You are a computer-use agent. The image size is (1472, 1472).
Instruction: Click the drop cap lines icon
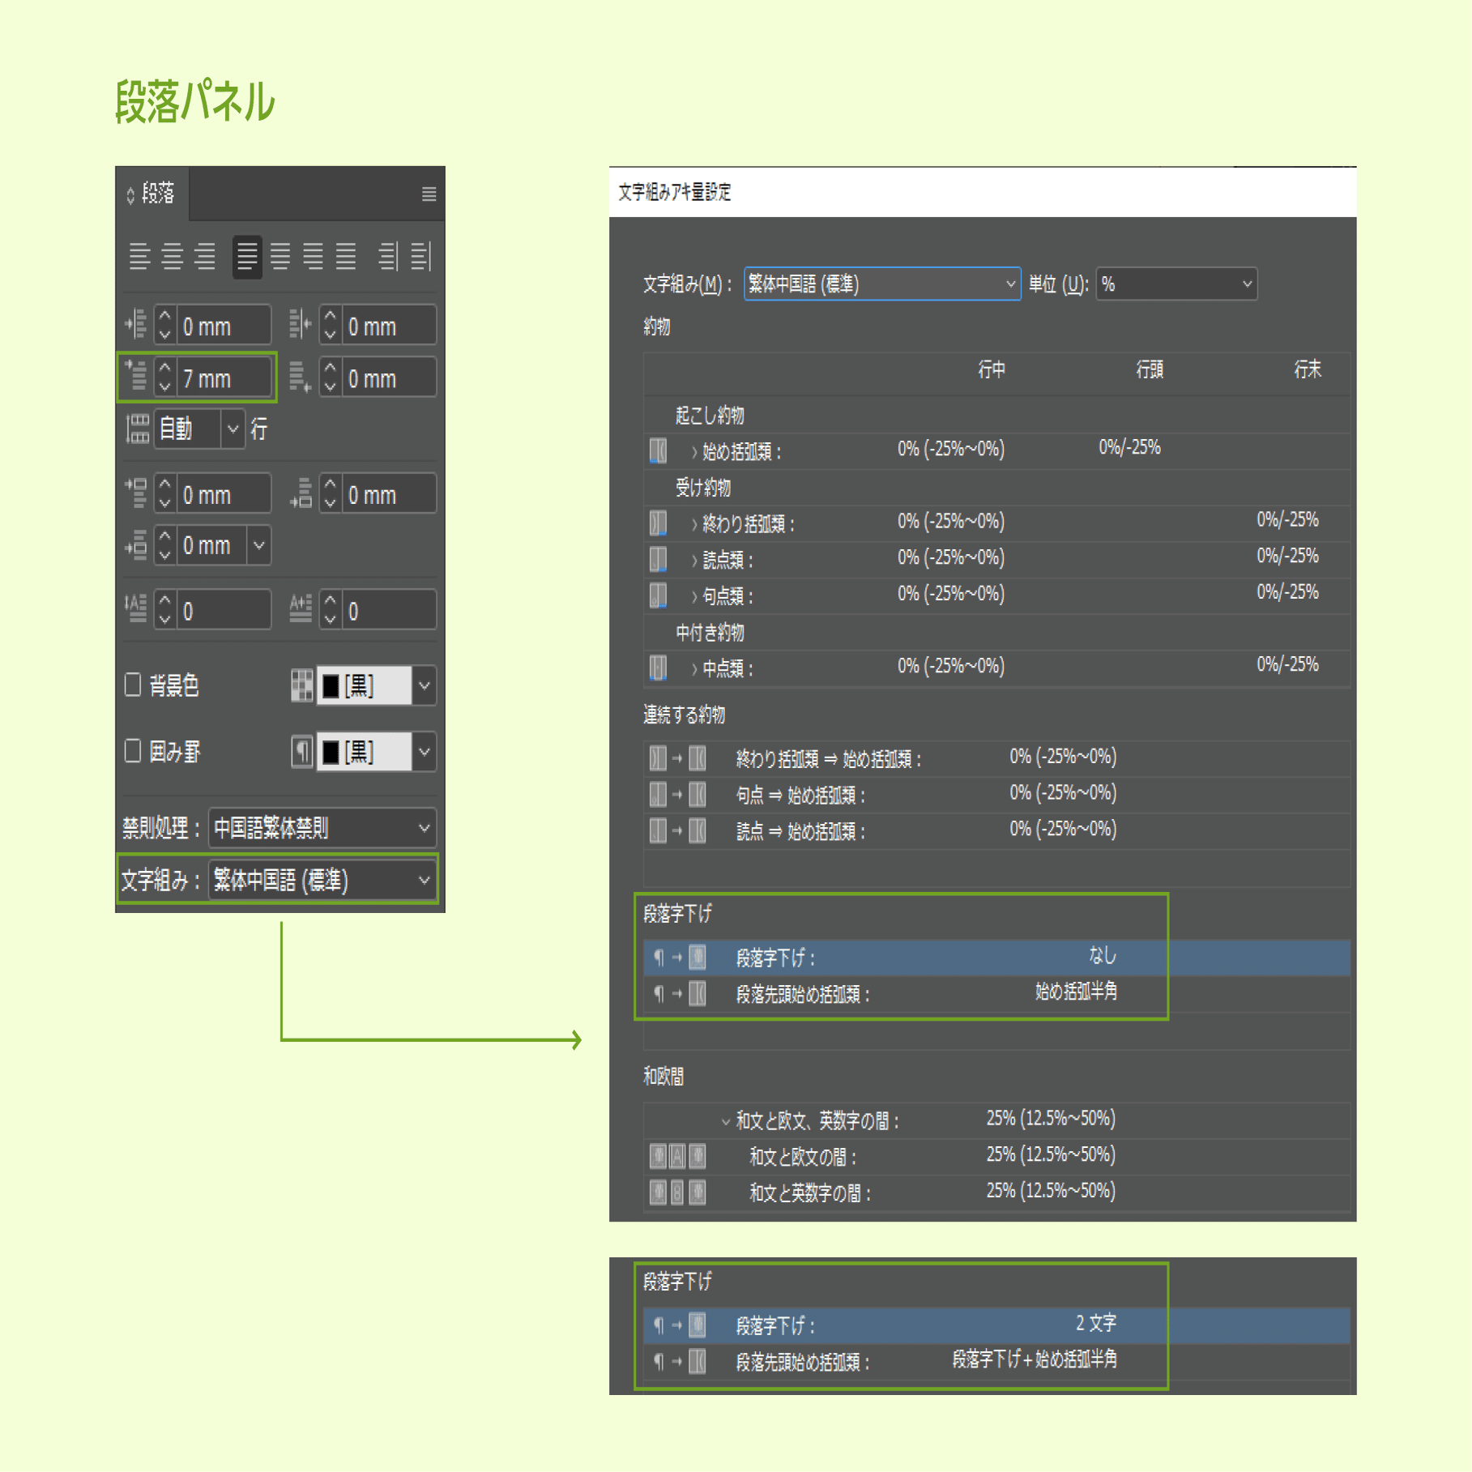point(136,608)
